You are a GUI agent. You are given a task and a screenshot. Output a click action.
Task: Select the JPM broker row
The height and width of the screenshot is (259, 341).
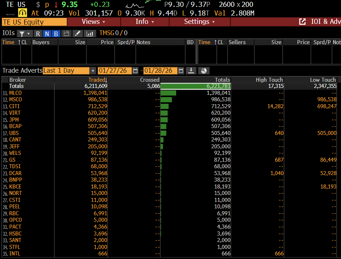[170, 120]
